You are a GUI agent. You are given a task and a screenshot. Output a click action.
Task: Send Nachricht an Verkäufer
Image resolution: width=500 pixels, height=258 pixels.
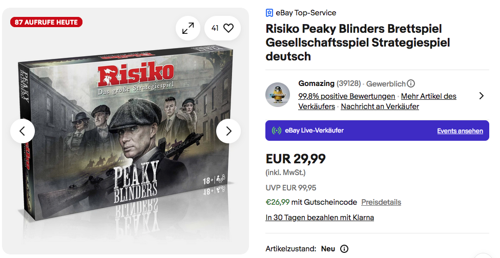[380, 106]
